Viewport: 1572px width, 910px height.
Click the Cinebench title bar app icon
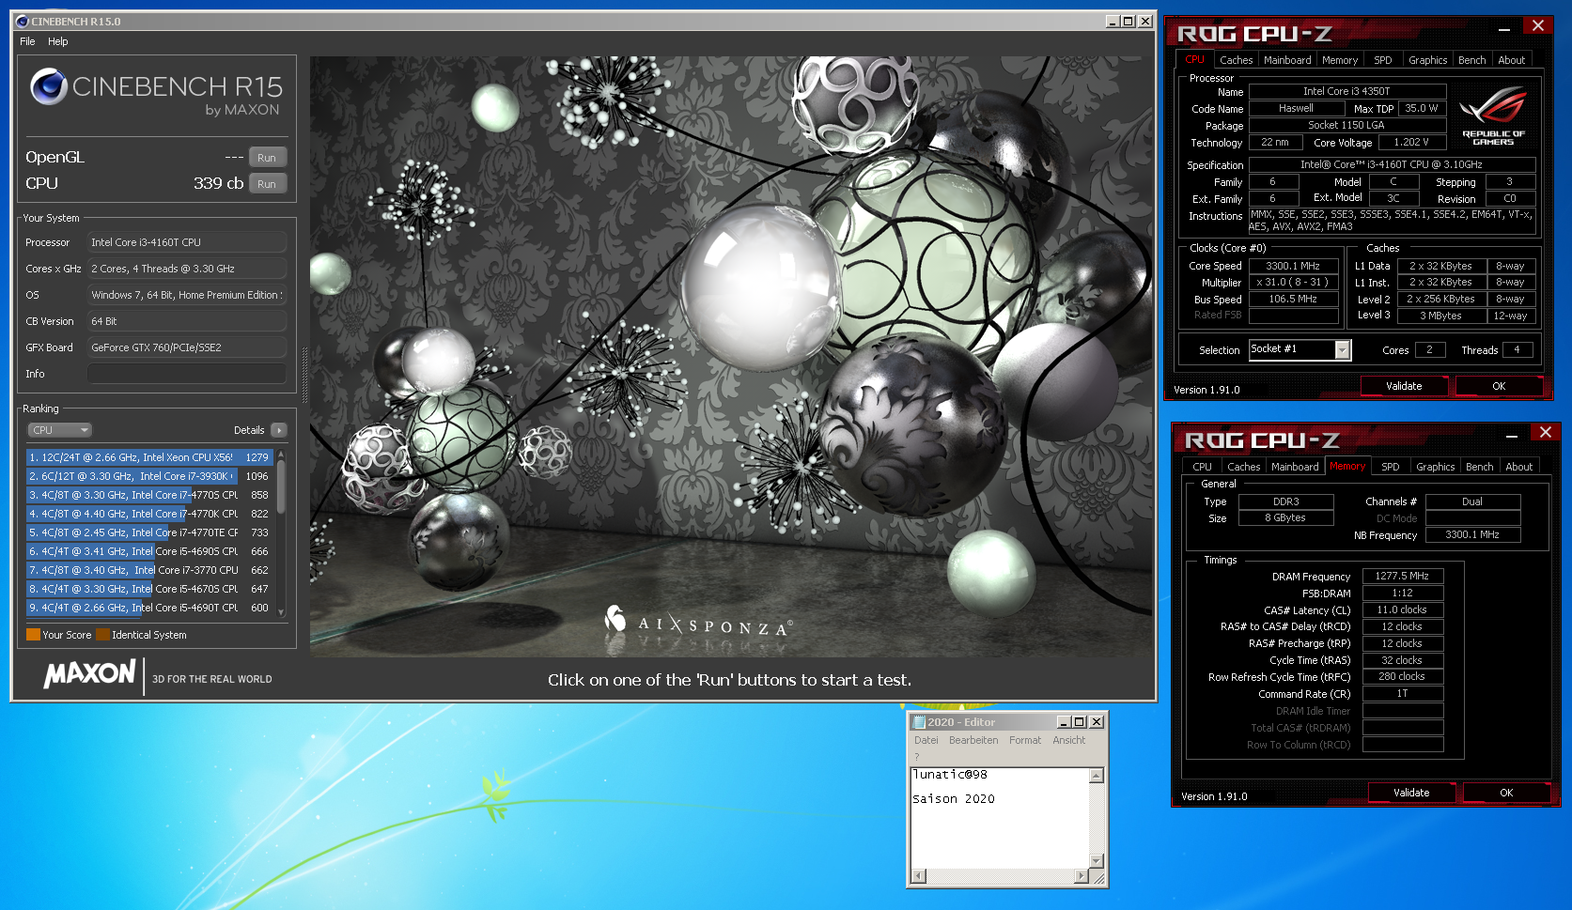pos(23,21)
